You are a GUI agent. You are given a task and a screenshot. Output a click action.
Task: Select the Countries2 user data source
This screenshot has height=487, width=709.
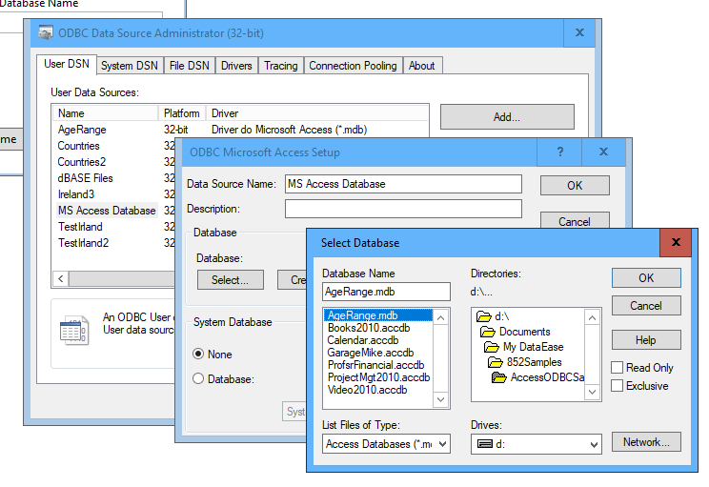click(81, 162)
